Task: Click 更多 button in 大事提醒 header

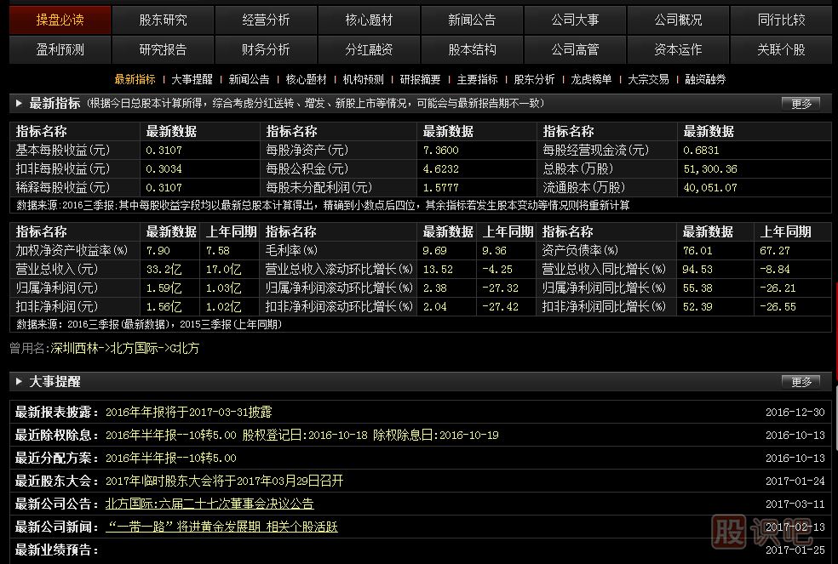Action: pyautogui.click(x=801, y=382)
